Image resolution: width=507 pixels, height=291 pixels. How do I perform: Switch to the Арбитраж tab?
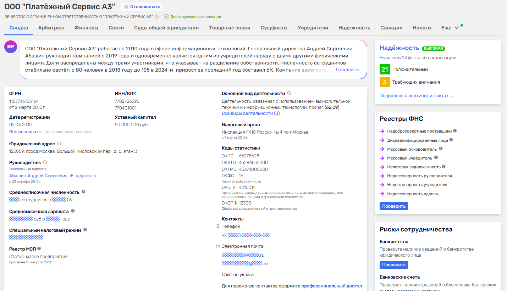(x=51, y=28)
